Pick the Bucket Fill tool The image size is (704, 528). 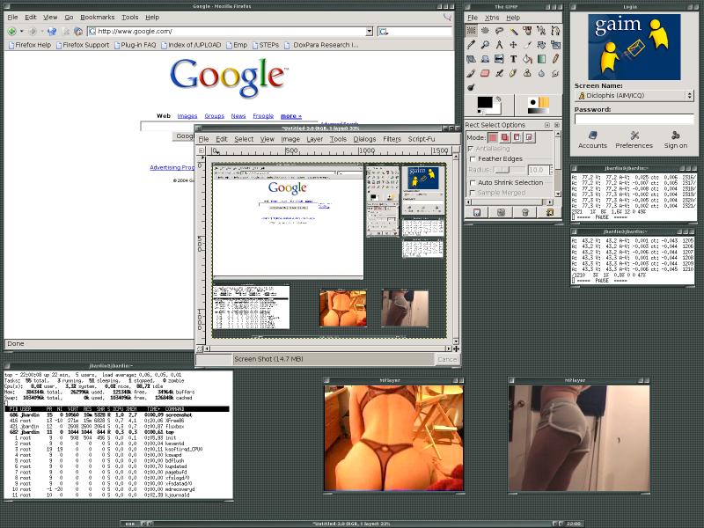(527, 59)
